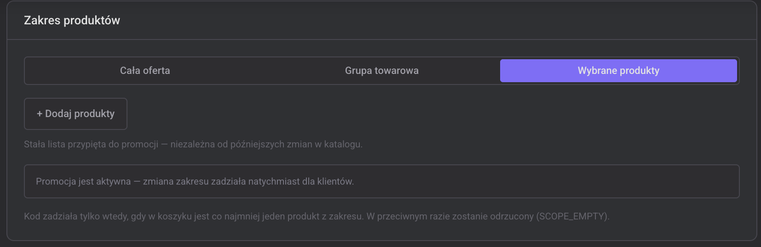
Task: Click the Promocja jest aktywna notice box
Action: click(x=381, y=181)
